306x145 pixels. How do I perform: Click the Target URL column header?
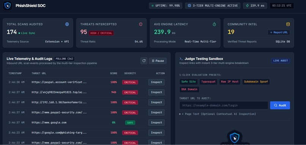[x=39, y=73]
